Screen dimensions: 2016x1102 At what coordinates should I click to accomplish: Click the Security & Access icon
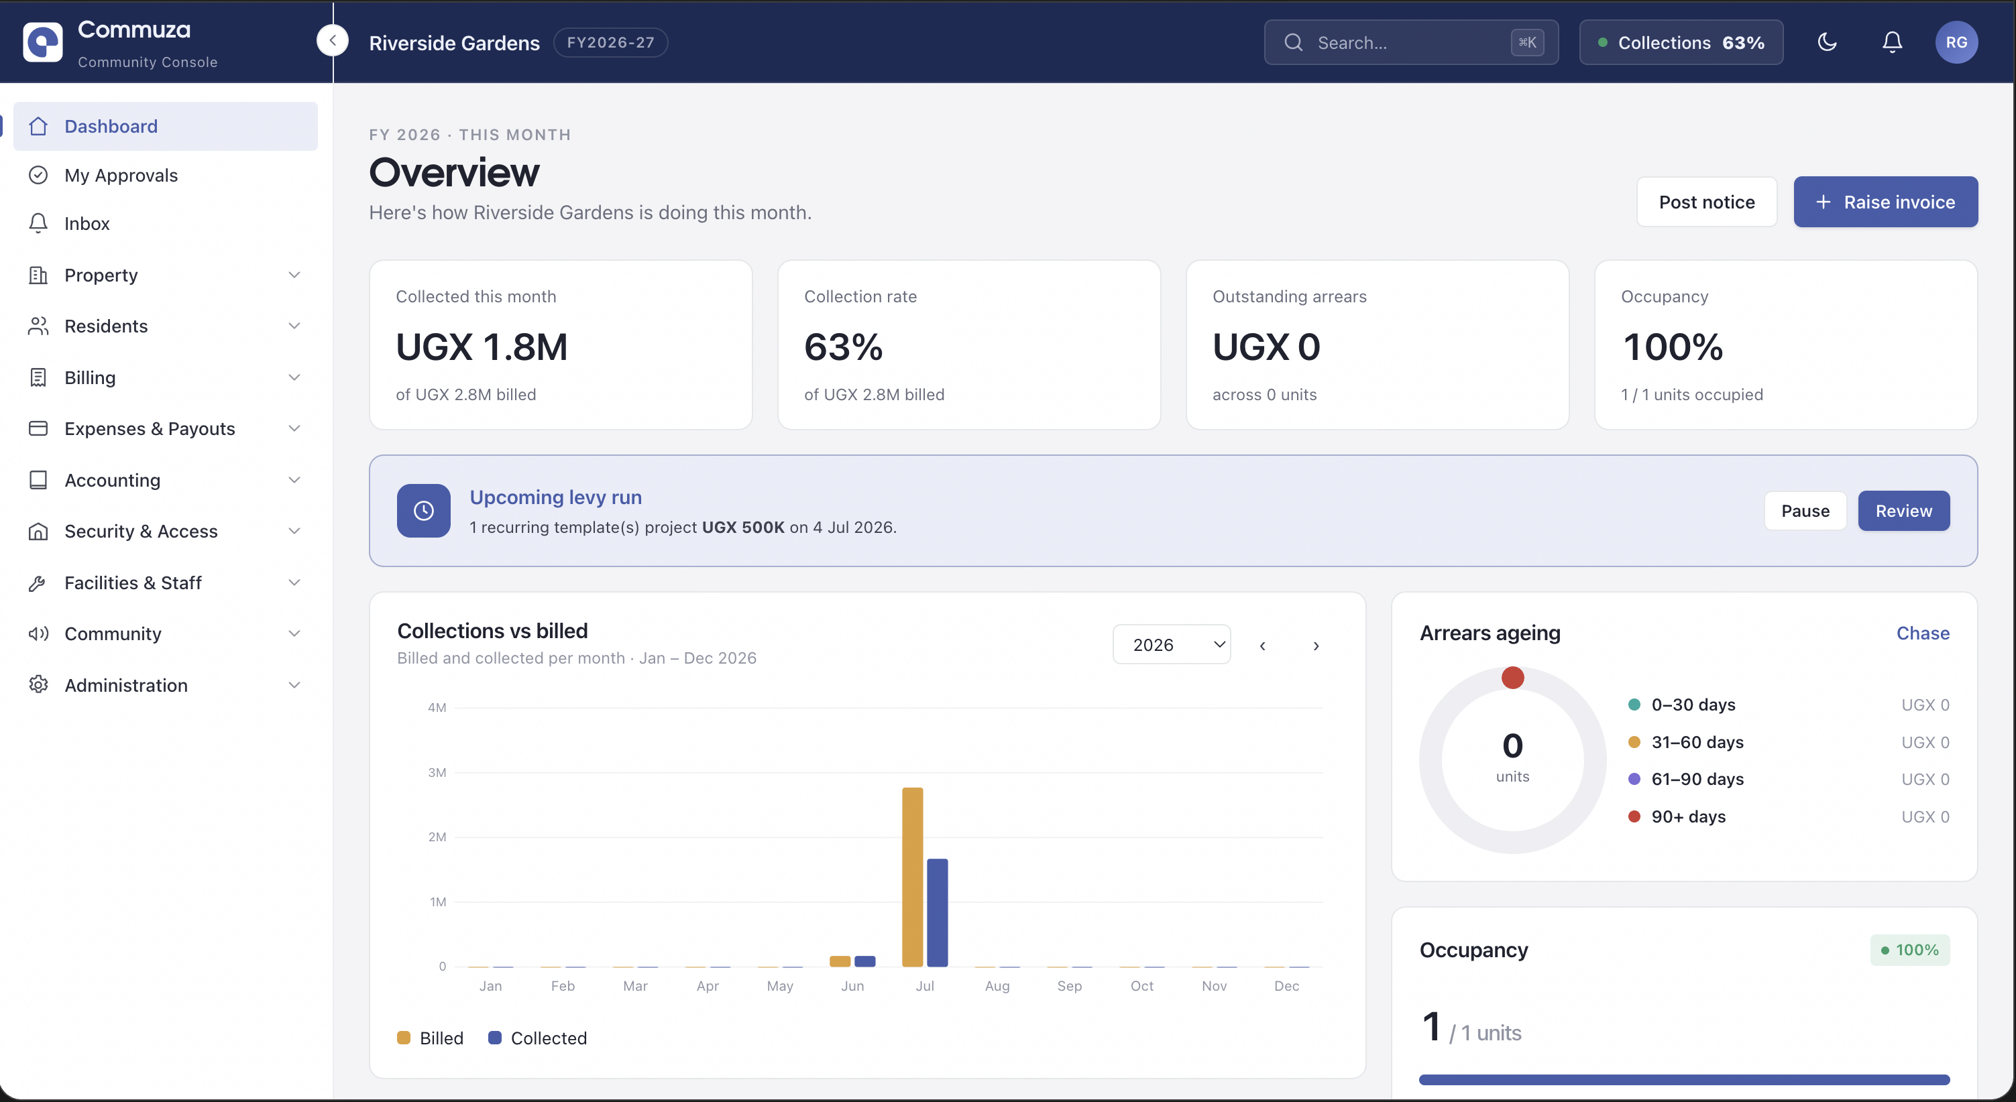(38, 531)
